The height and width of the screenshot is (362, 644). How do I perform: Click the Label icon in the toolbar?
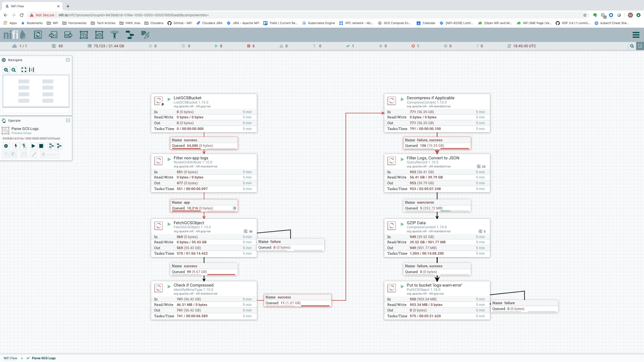click(145, 35)
